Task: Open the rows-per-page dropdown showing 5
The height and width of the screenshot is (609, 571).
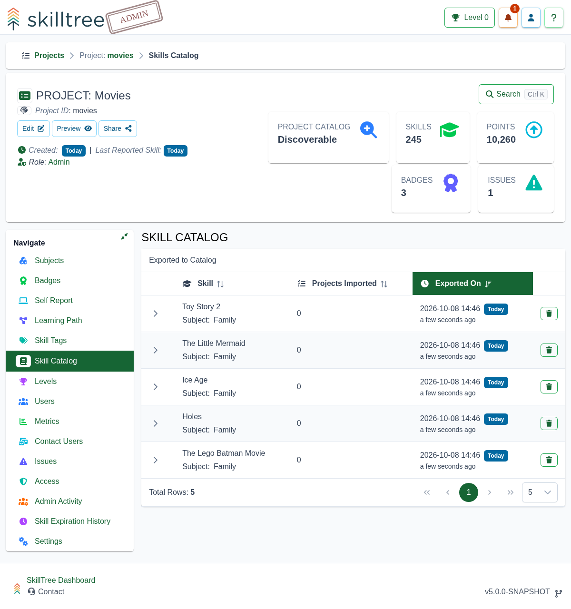Action: click(x=540, y=492)
